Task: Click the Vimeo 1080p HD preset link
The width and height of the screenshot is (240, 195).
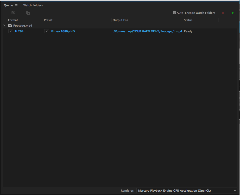Action: pos(63,31)
